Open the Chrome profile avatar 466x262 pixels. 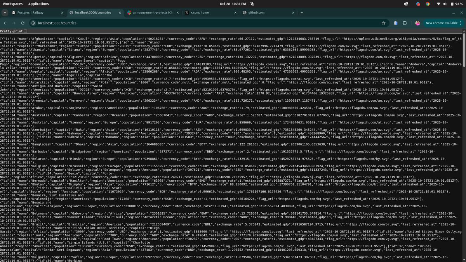pyautogui.click(x=417, y=23)
